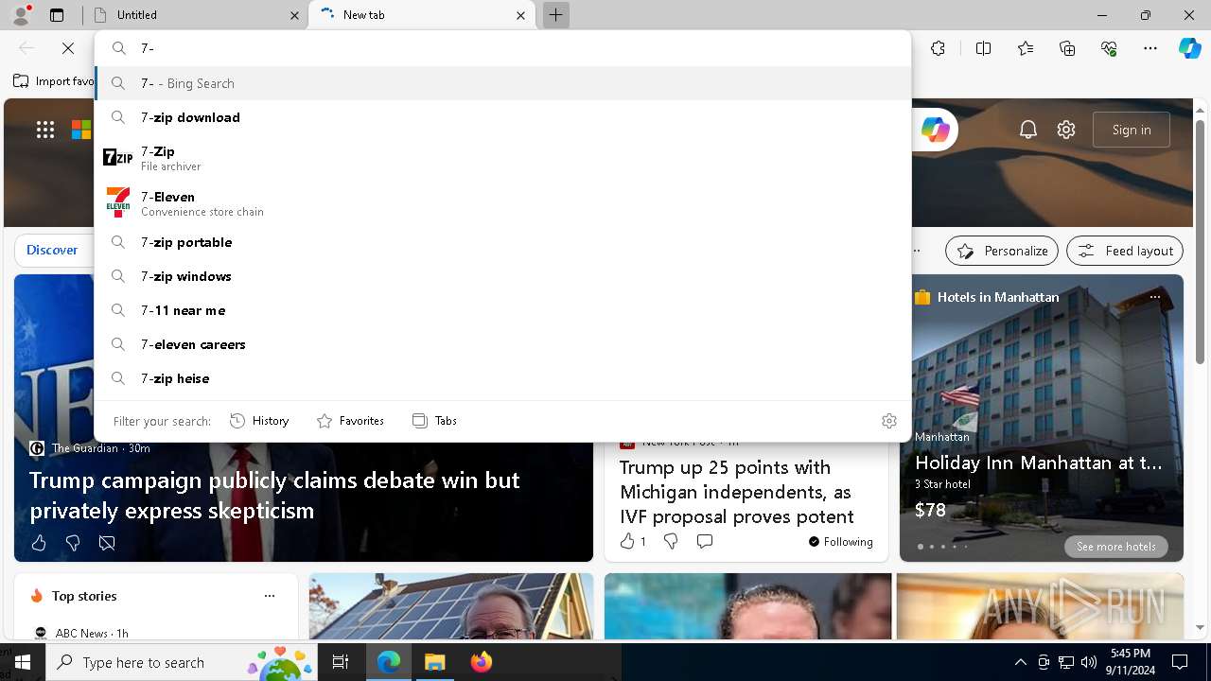
Task: Switch to the Untitled tab
Action: point(194,15)
